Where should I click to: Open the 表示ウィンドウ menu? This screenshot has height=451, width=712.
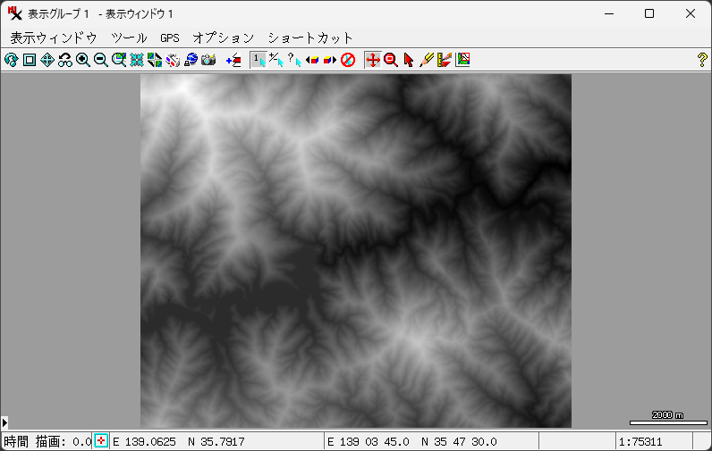pos(53,38)
